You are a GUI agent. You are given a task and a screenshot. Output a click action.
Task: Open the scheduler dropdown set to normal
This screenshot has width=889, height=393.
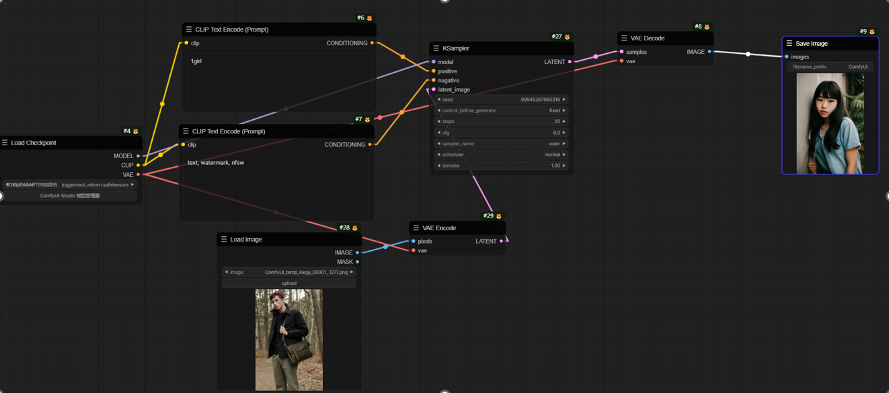pos(501,155)
